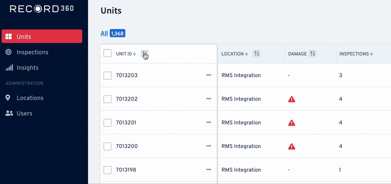
Task: Open unit 7013198
Action: 126,170
